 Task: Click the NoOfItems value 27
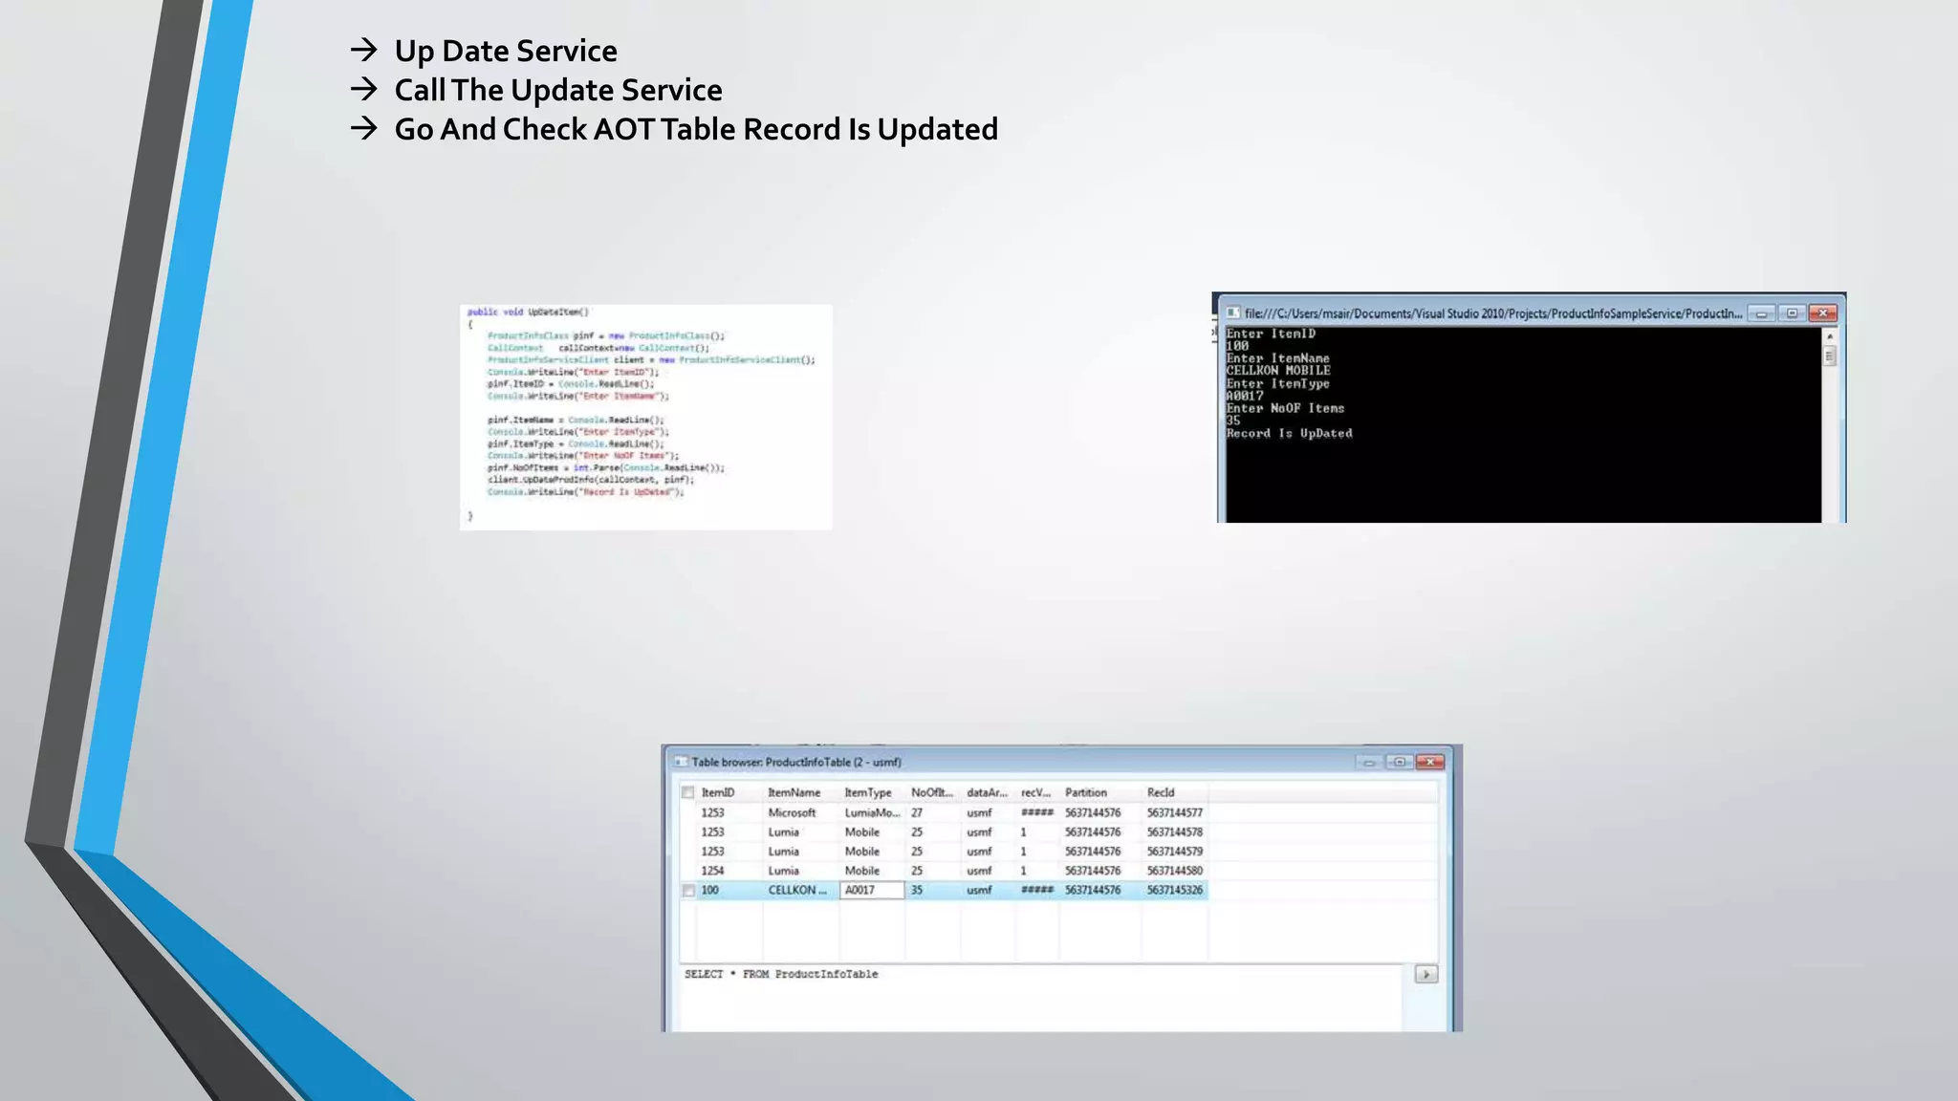click(x=917, y=812)
